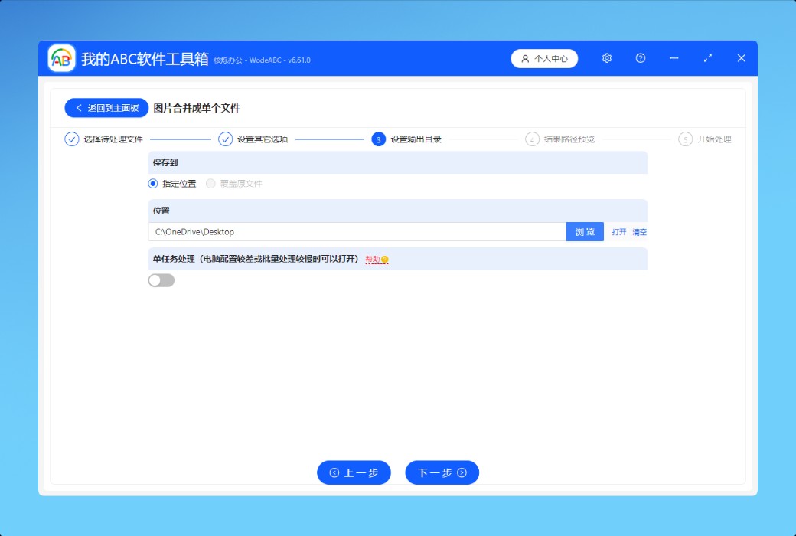The width and height of the screenshot is (796, 536).
Task: Select the 覆盖原文件 radio button
Action: (210, 184)
